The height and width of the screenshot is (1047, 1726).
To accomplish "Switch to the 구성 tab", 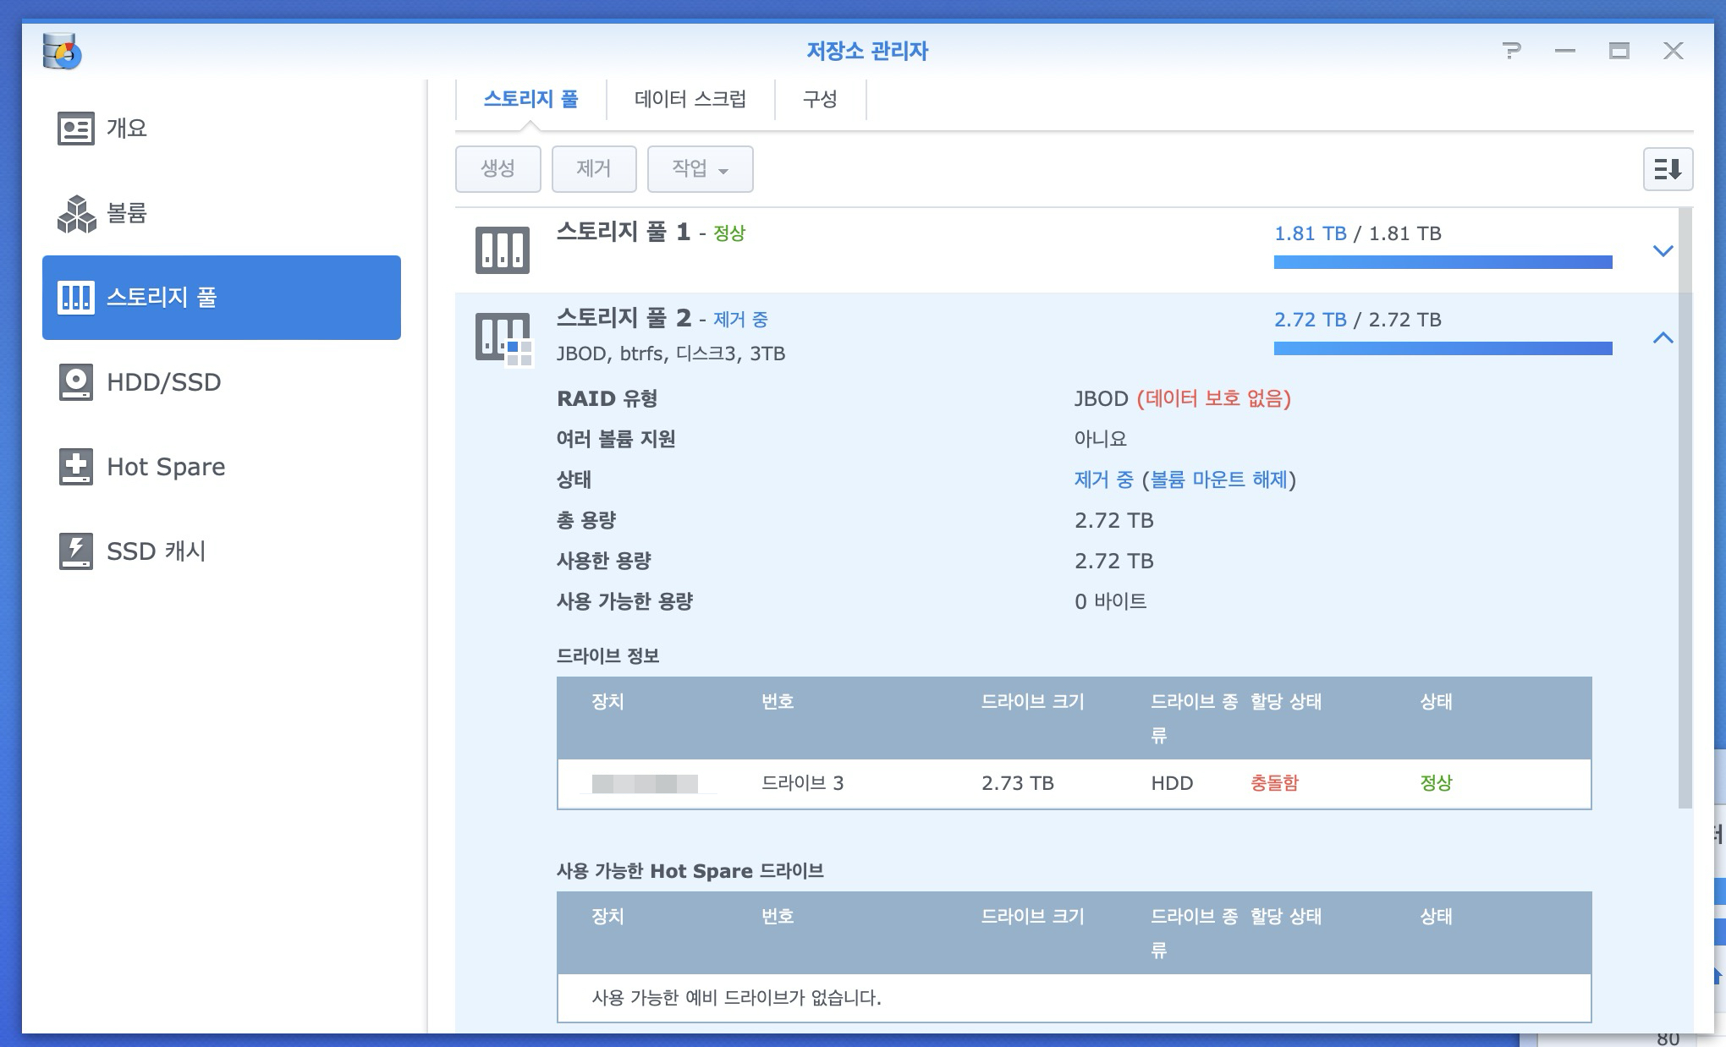I will point(819,100).
